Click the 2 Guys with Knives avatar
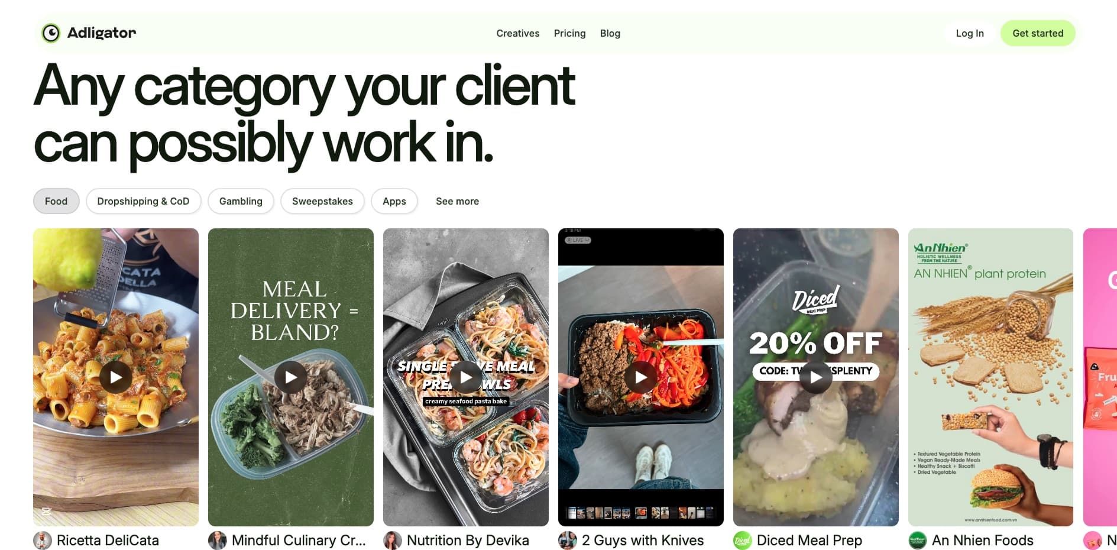Screen dimensions: 1117x550 tap(568, 541)
